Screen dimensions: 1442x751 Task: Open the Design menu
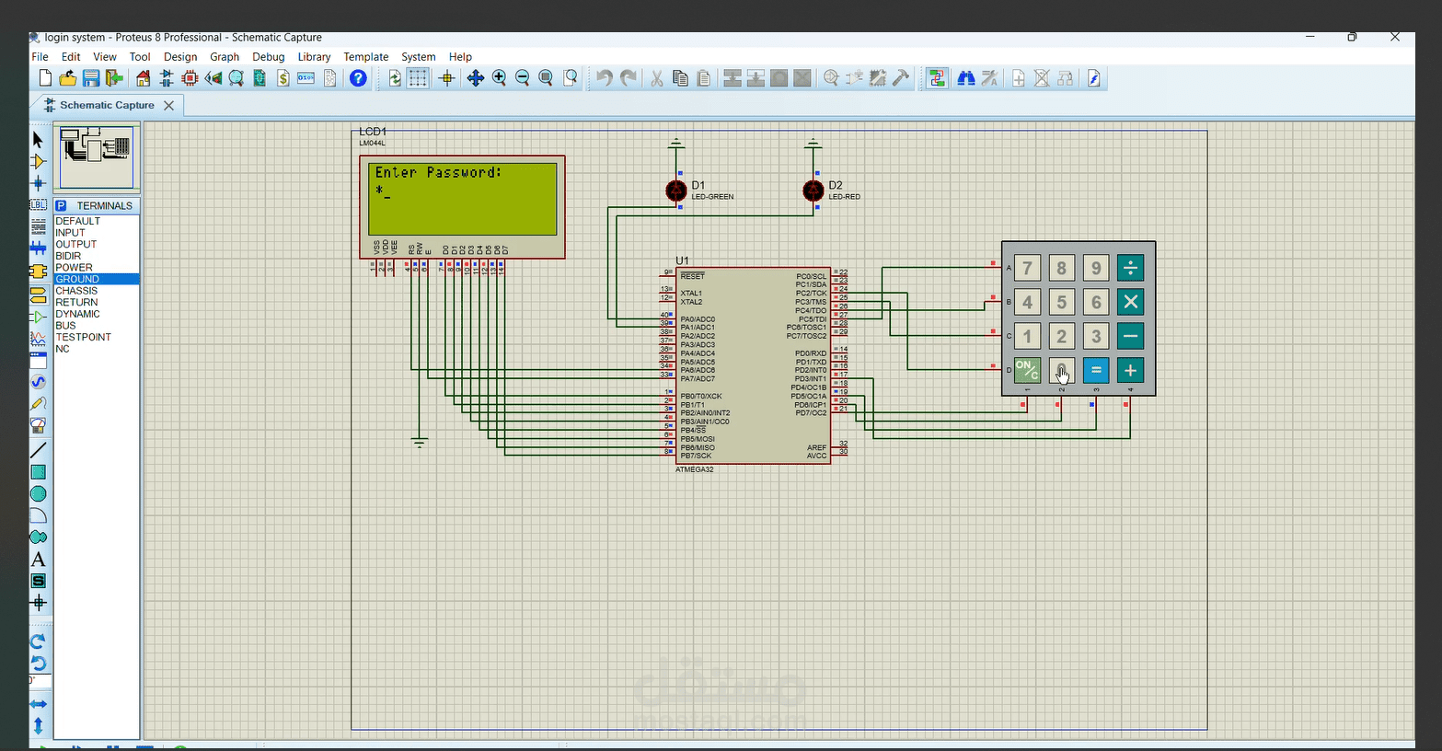point(180,57)
